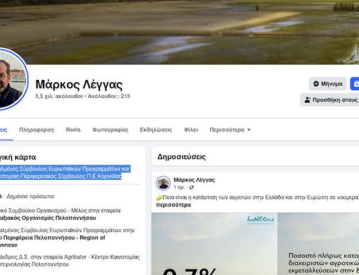Click the Προσθήκη στους friends button
This screenshot has height=275, width=359.
(330, 100)
